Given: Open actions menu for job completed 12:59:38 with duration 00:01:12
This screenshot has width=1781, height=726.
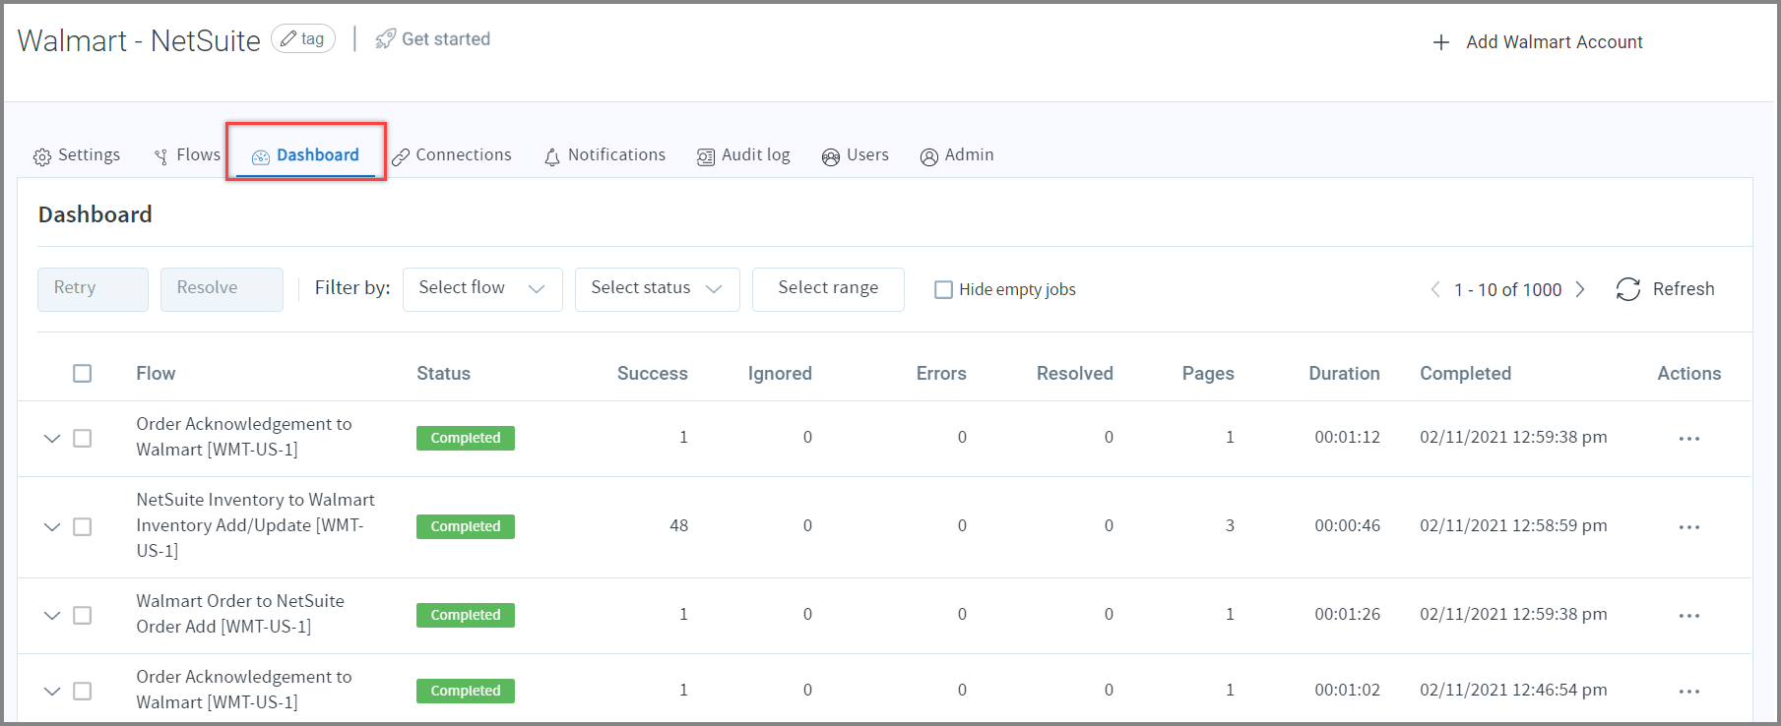Looking at the screenshot, I should coord(1689,439).
